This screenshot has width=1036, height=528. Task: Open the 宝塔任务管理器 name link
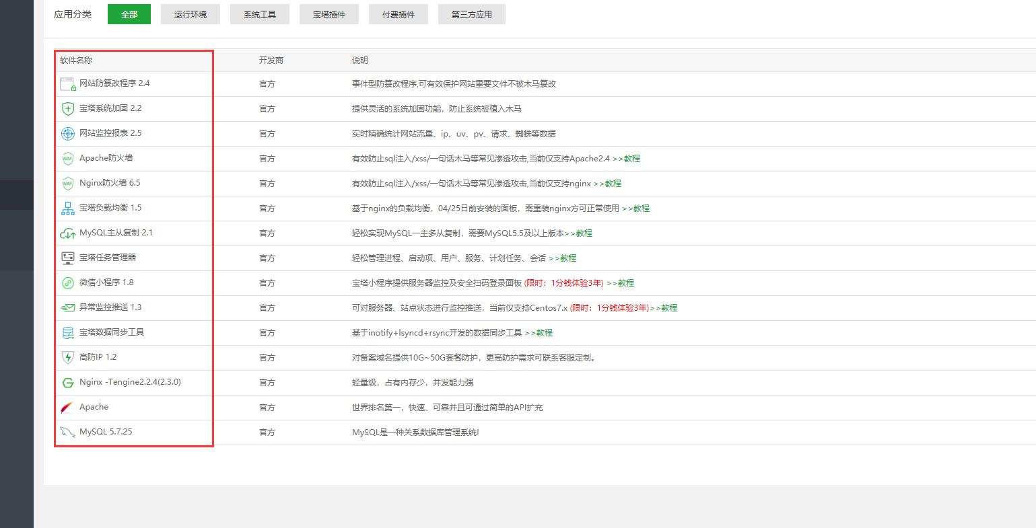pyautogui.click(x=108, y=258)
